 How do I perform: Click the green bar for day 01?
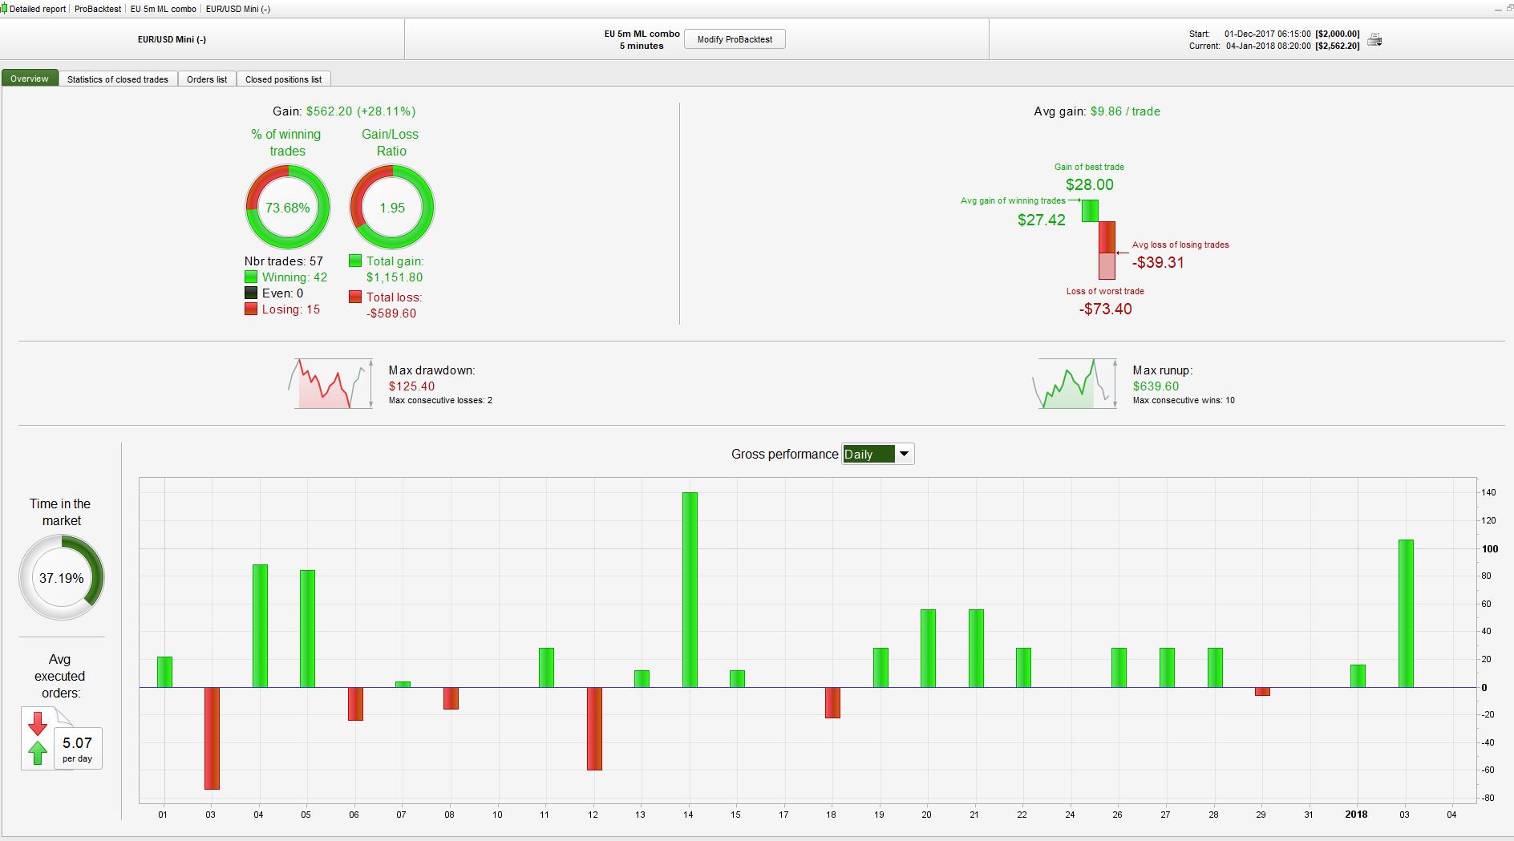click(164, 672)
